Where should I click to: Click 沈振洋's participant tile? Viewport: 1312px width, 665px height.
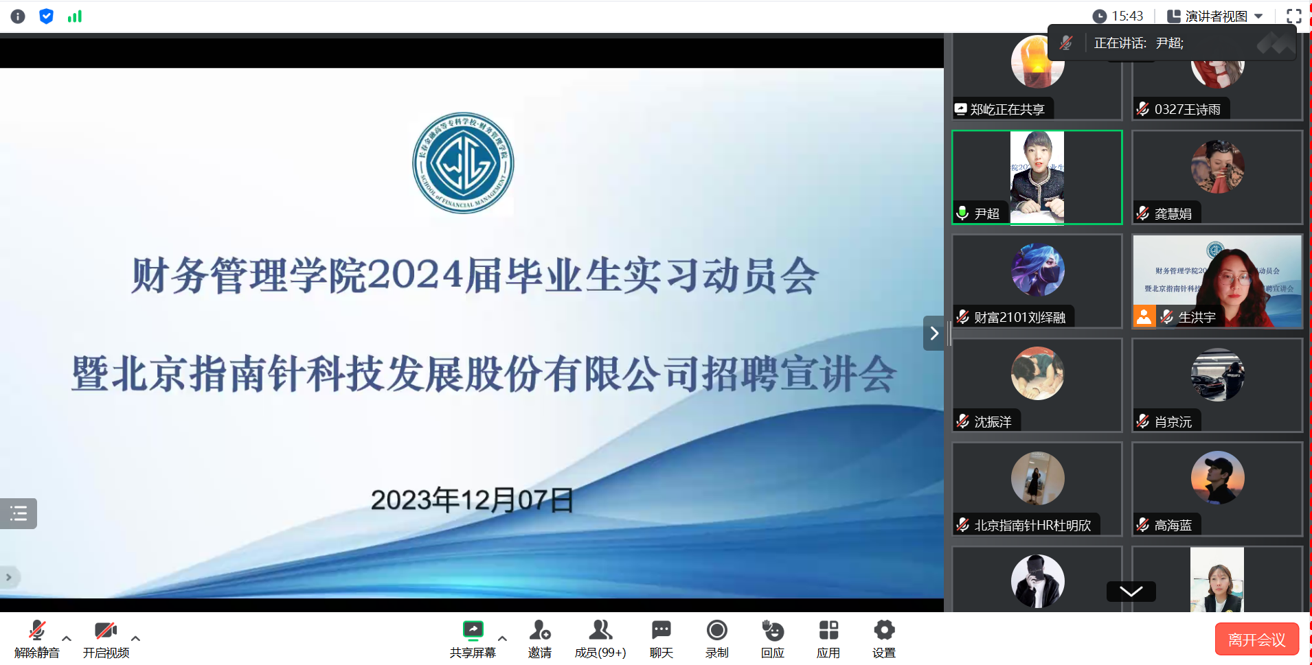[x=1037, y=385]
